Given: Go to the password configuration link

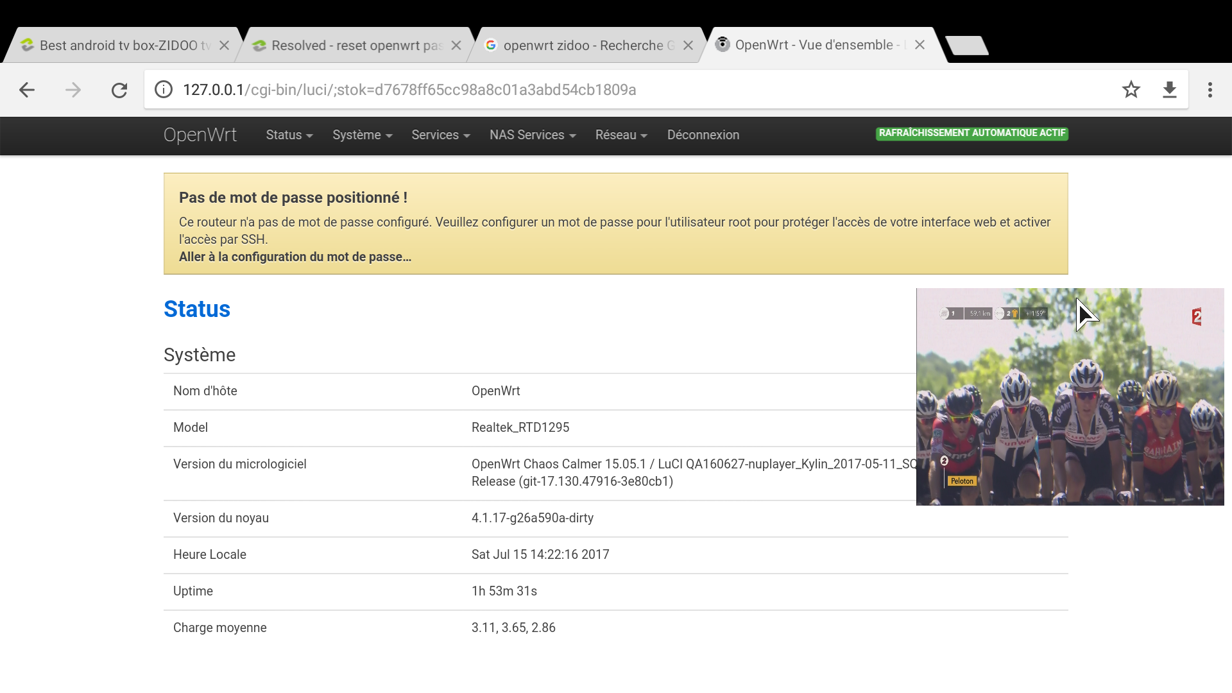Looking at the screenshot, I should tap(295, 257).
